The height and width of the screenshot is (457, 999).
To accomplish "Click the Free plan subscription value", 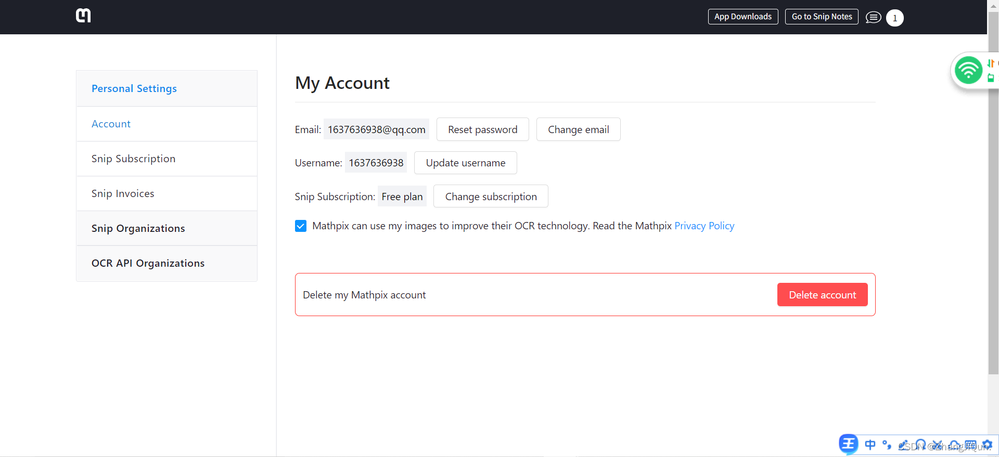I will tap(402, 197).
